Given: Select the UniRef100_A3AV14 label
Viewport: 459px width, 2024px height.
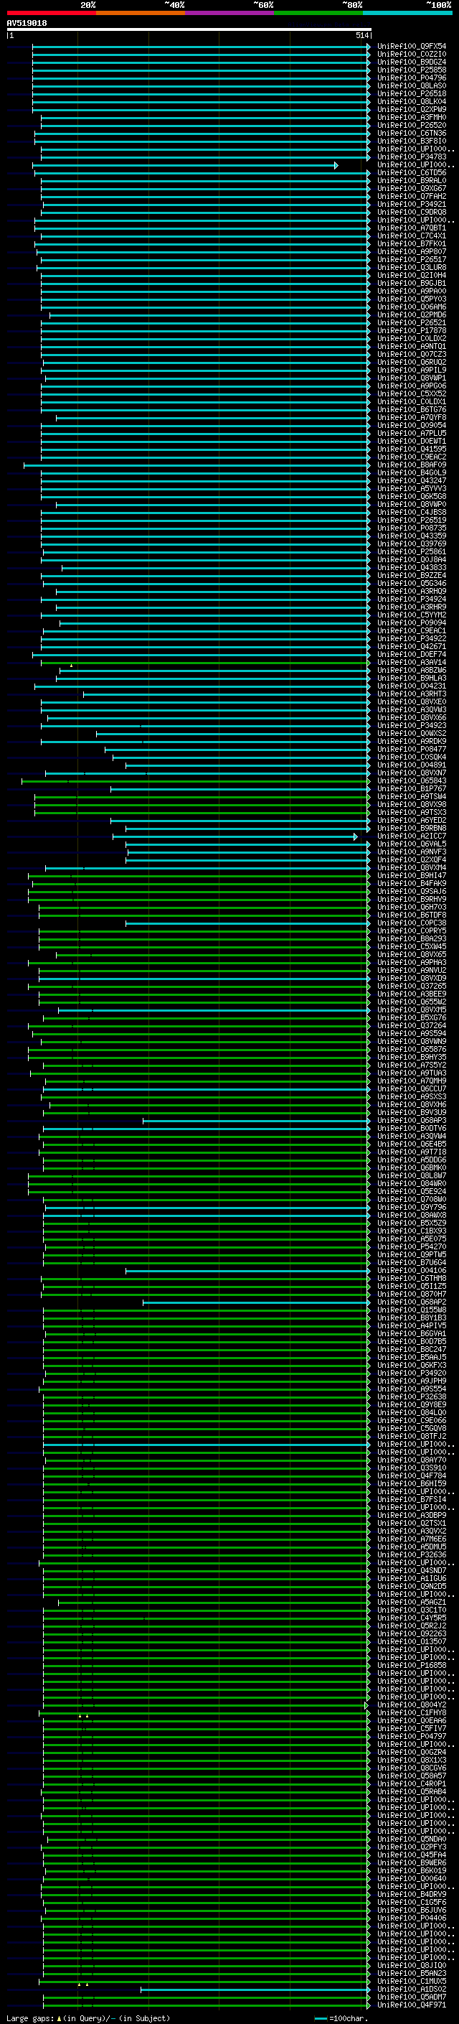Looking at the screenshot, I should (411, 663).
